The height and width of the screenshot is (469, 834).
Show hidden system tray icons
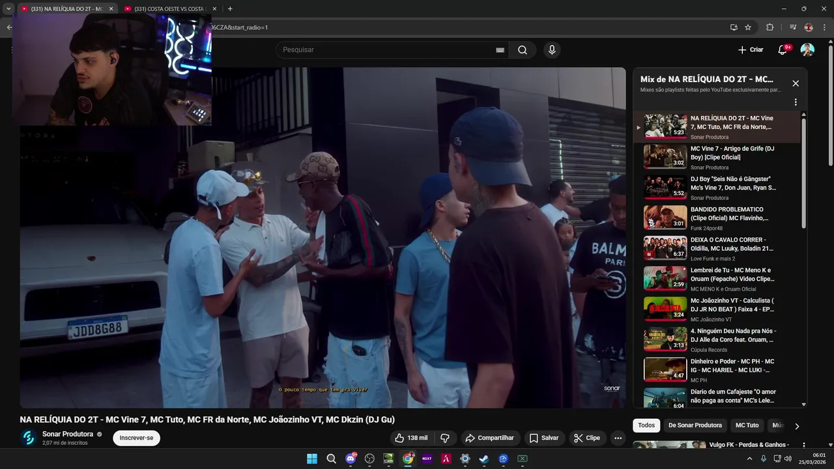pos(749,459)
